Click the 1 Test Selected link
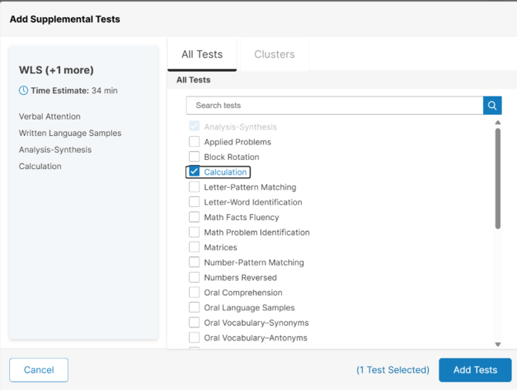 (x=393, y=370)
